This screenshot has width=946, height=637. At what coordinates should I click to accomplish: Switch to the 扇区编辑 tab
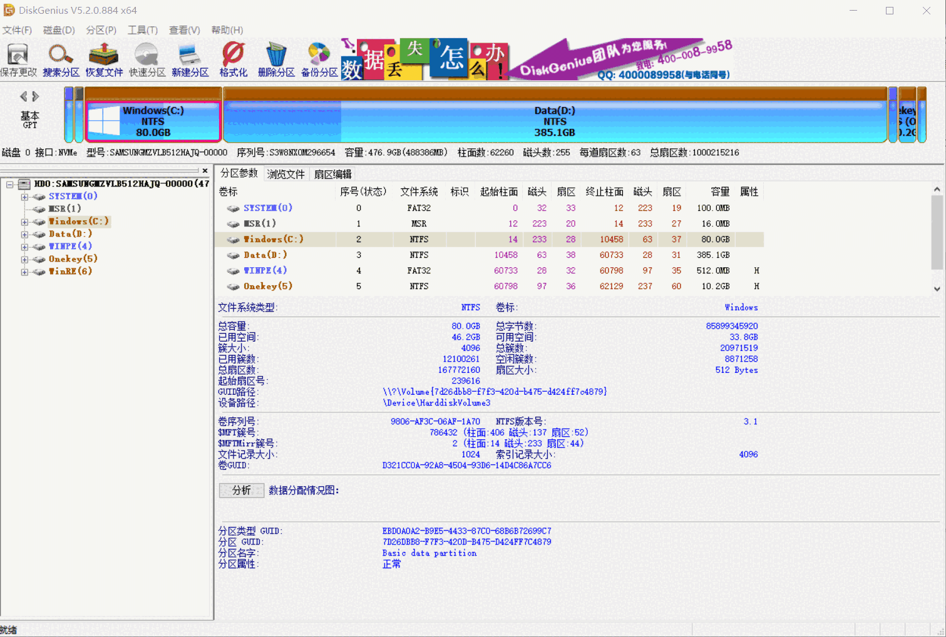[x=332, y=173]
